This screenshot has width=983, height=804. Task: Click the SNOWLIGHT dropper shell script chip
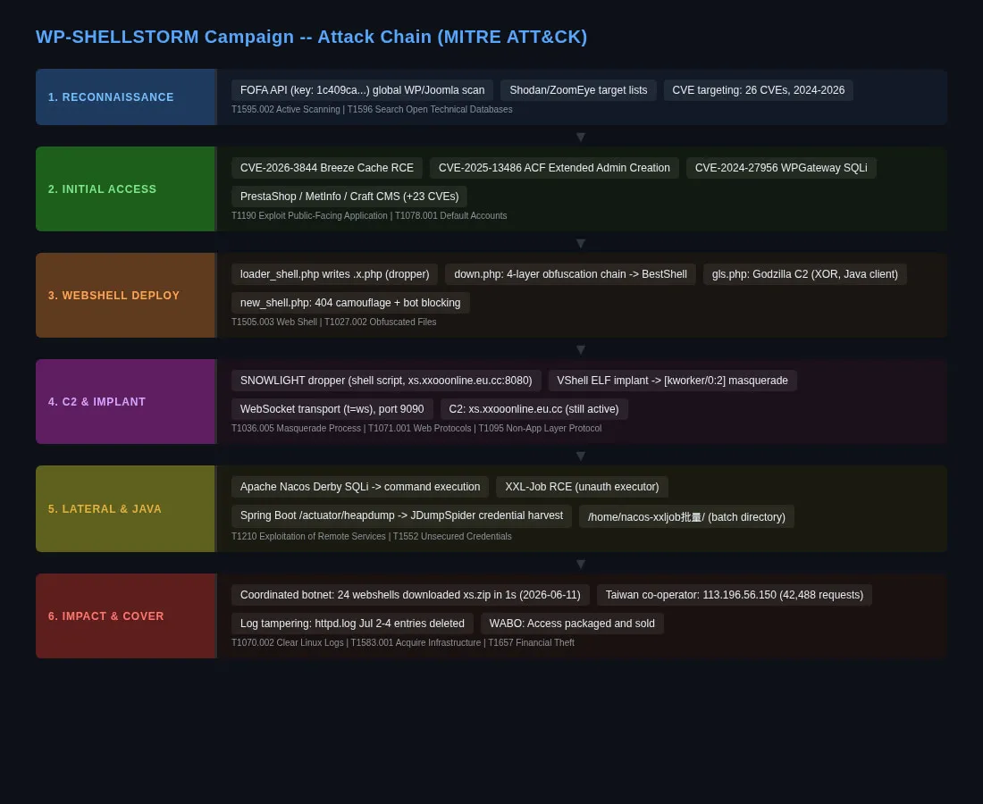click(386, 381)
